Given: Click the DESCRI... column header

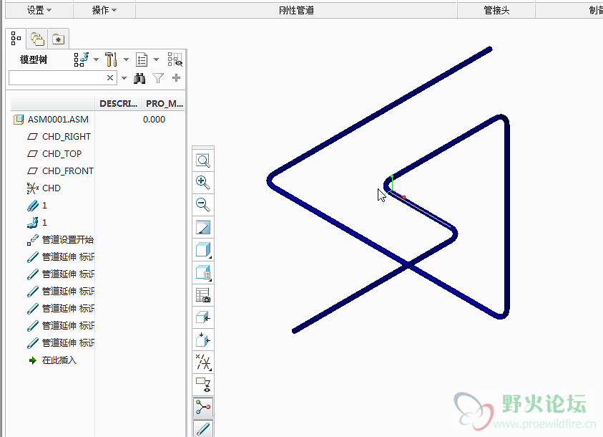Looking at the screenshot, I should click(118, 104).
